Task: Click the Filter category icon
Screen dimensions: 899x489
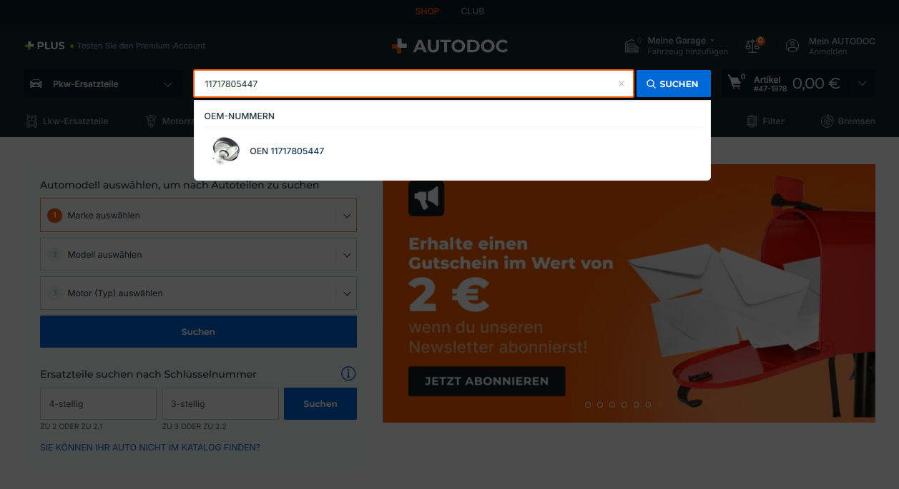Action: point(752,121)
